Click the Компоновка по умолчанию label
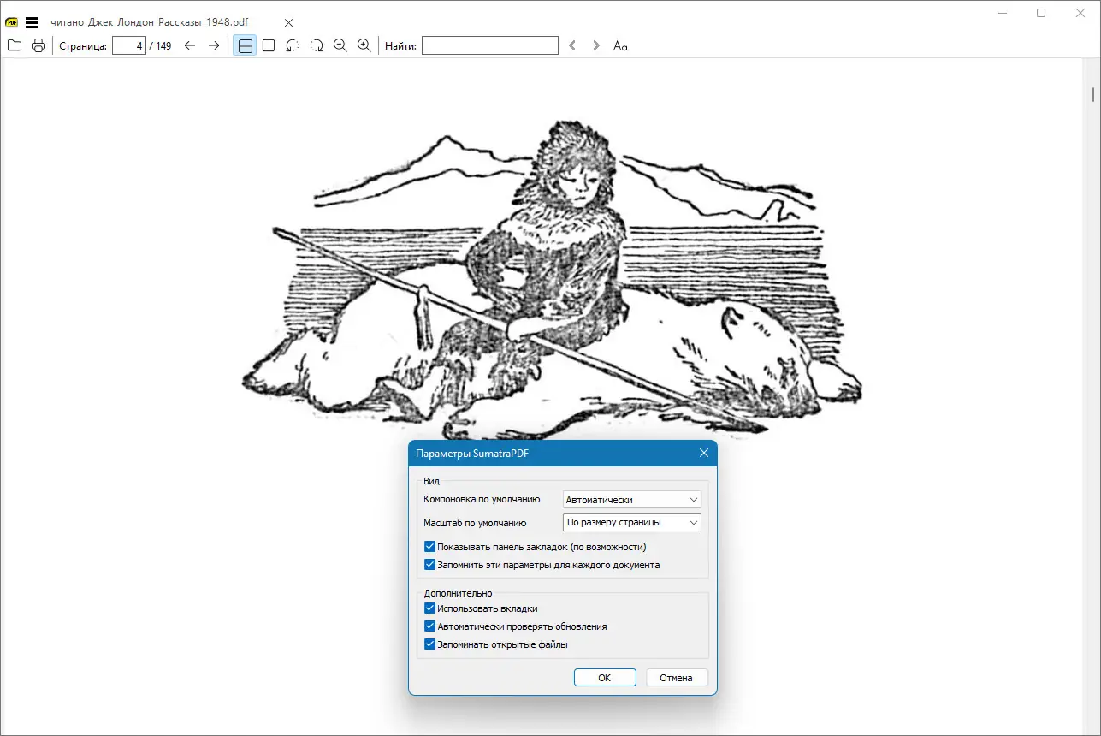The image size is (1101, 736). 482,499
